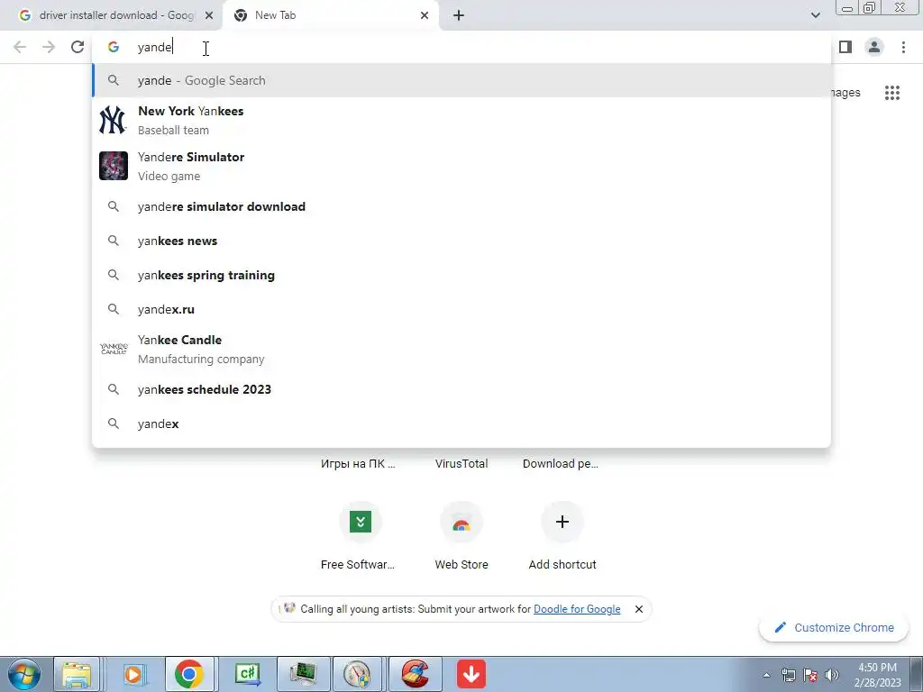Select yandere simulator download suggestion

click(x=461, y=206)
